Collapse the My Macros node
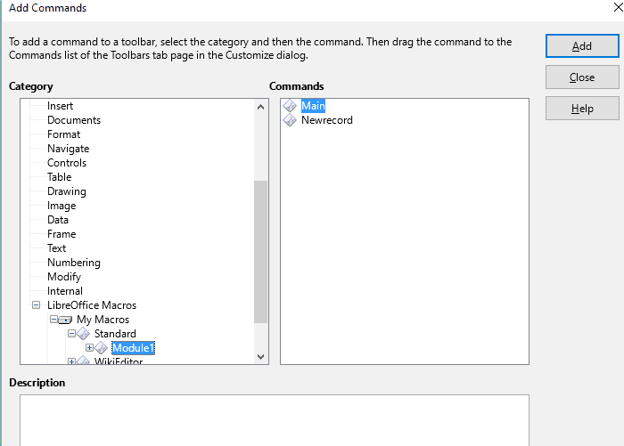Viewport: 624px width, 446px height. coord(53,320)
